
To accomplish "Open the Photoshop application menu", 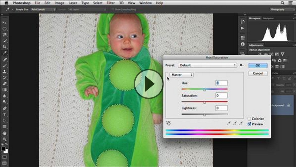I will (22, 3).
